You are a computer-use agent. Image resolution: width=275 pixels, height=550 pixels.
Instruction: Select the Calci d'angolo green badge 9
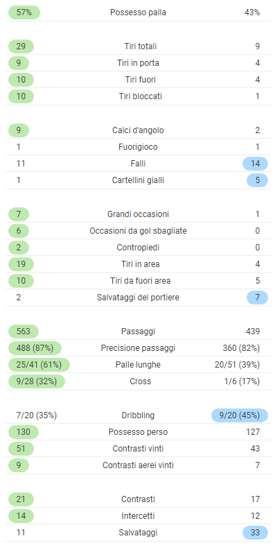19,130
